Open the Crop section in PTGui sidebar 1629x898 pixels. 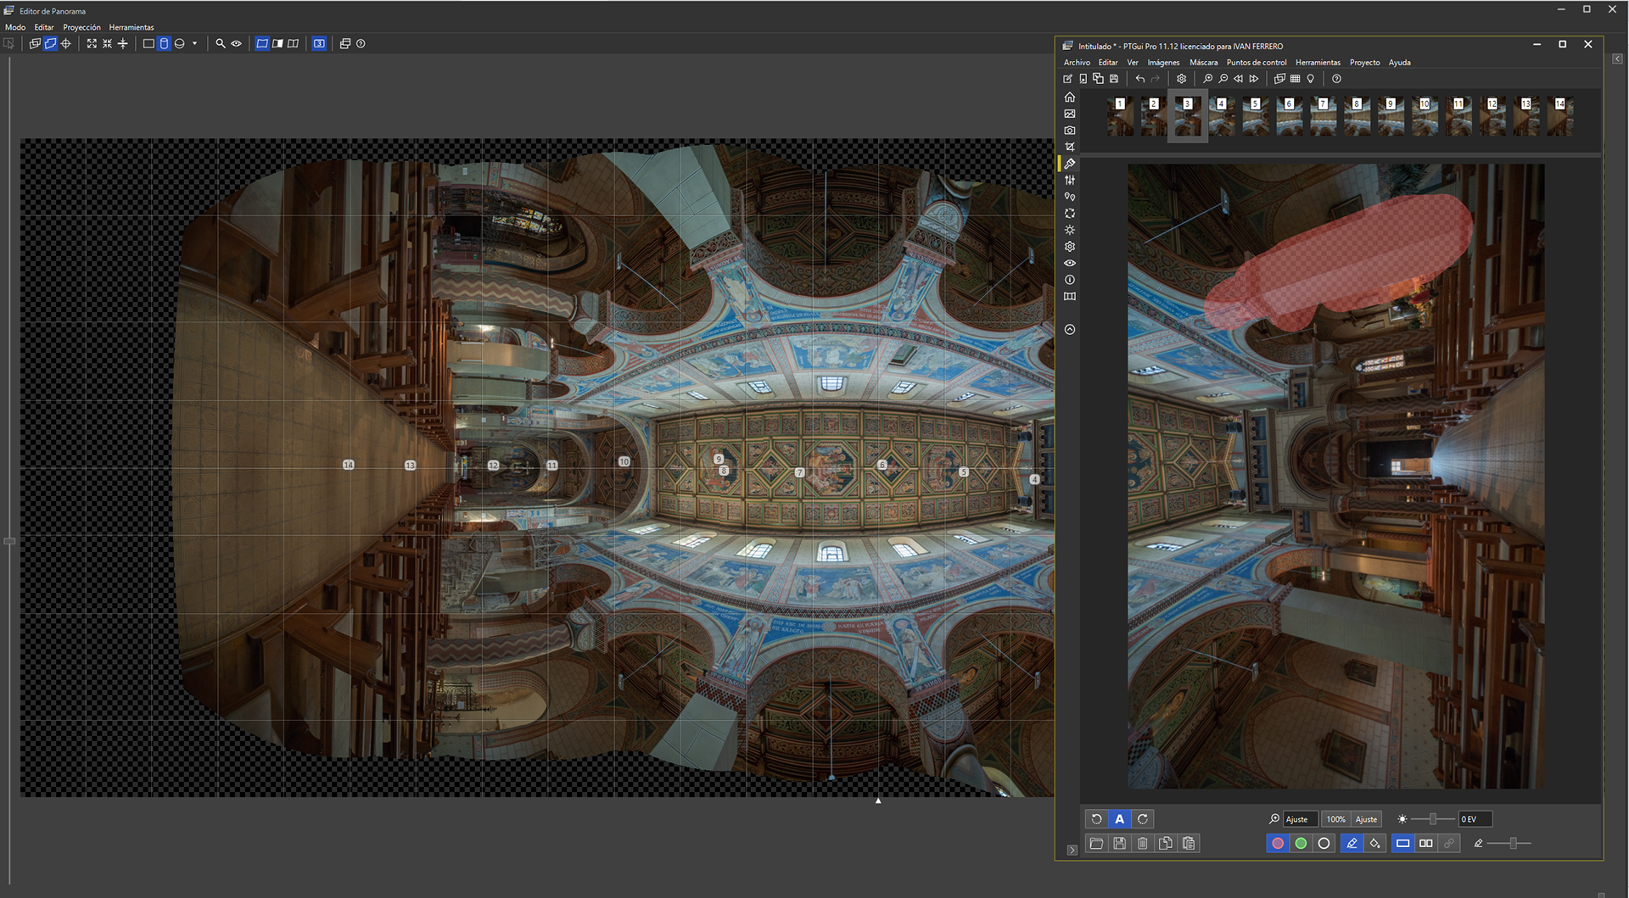point(1070,147)
